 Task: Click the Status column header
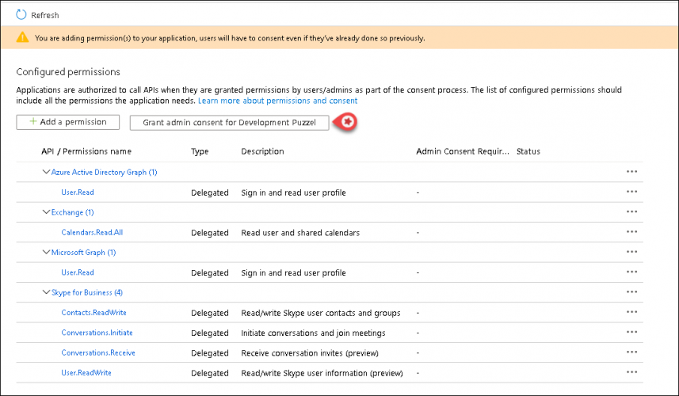[528, 151]
